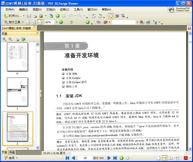The image size is (193, 162).
Task: Click document scroll down arrow
Action: tap(190, 149)
